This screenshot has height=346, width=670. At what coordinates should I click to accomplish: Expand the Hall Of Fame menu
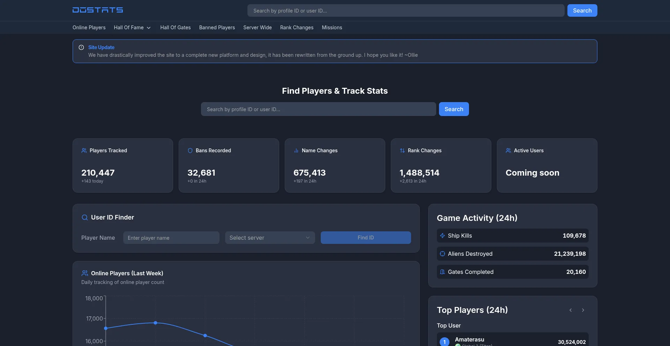(x=133, y=28)
